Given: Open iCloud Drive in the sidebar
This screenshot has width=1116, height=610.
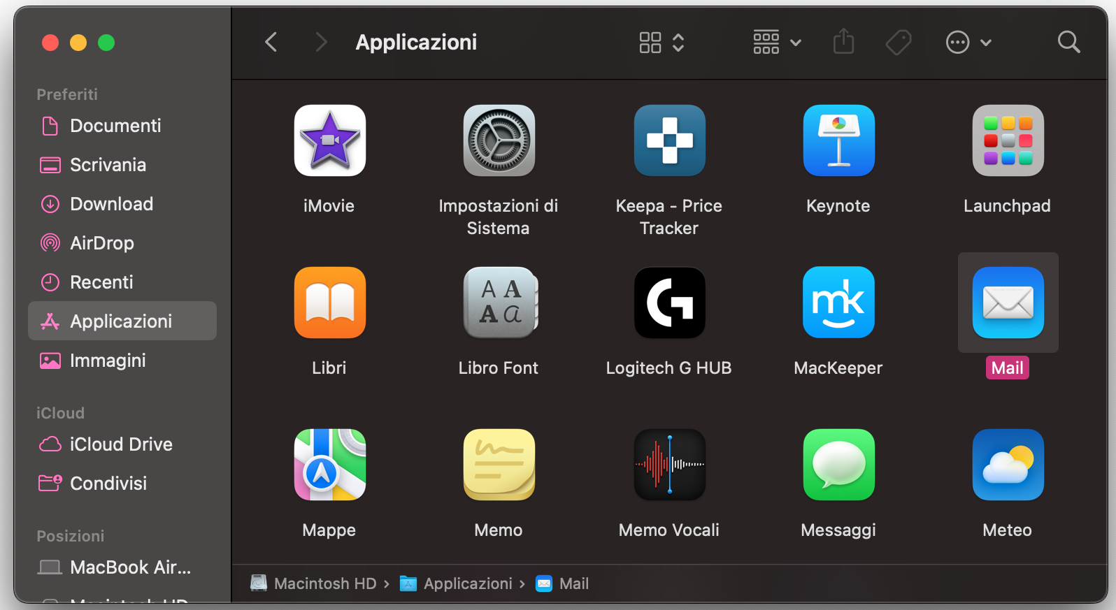Looking at the screenshot, I should coord(122,444).
